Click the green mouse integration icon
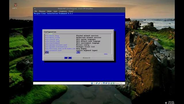Image resolution: width=184 pixels, height=104 pixels. [111, 83]
